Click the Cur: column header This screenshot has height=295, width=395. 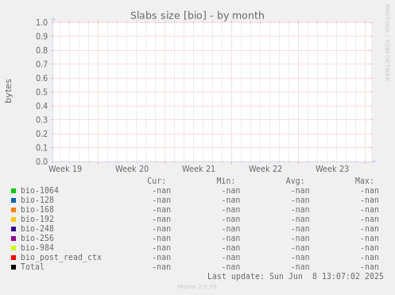tap(157, 180)
